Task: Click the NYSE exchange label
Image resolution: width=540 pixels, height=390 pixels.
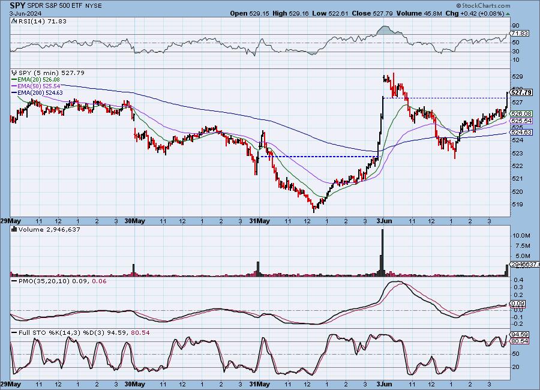Action: (x=92, y=6)
